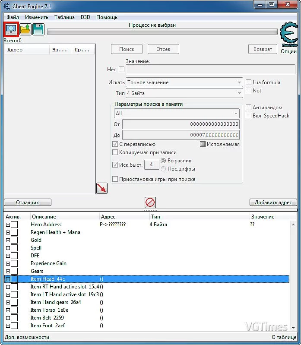Open the Файл menu
301x345 pixels.
[x=13, y=17]
